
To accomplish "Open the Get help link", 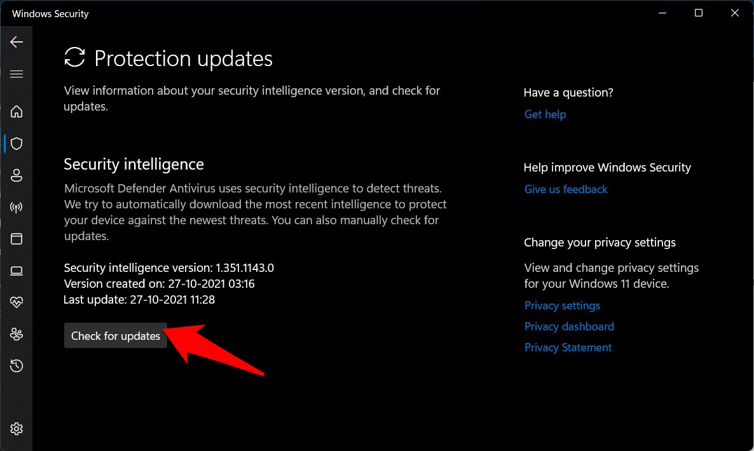I will tap(545, 114).
